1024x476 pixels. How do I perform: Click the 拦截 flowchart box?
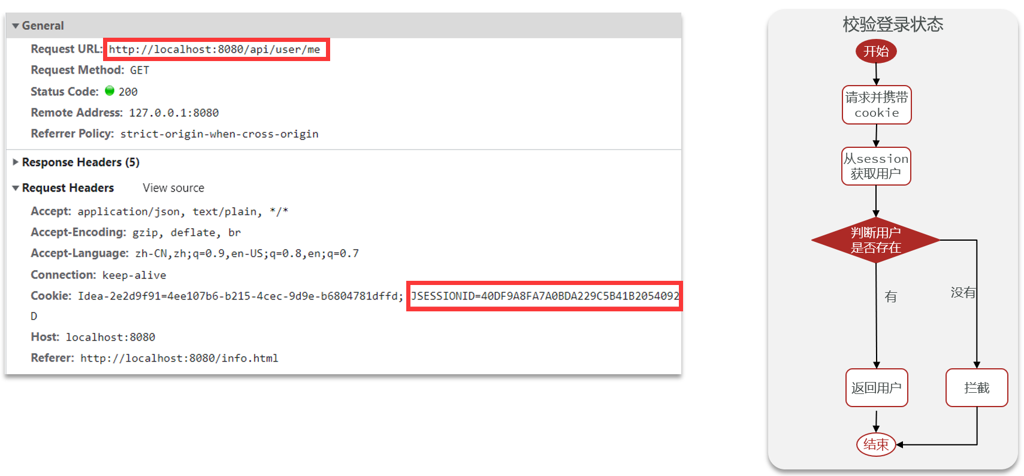(x=977, y=388)
